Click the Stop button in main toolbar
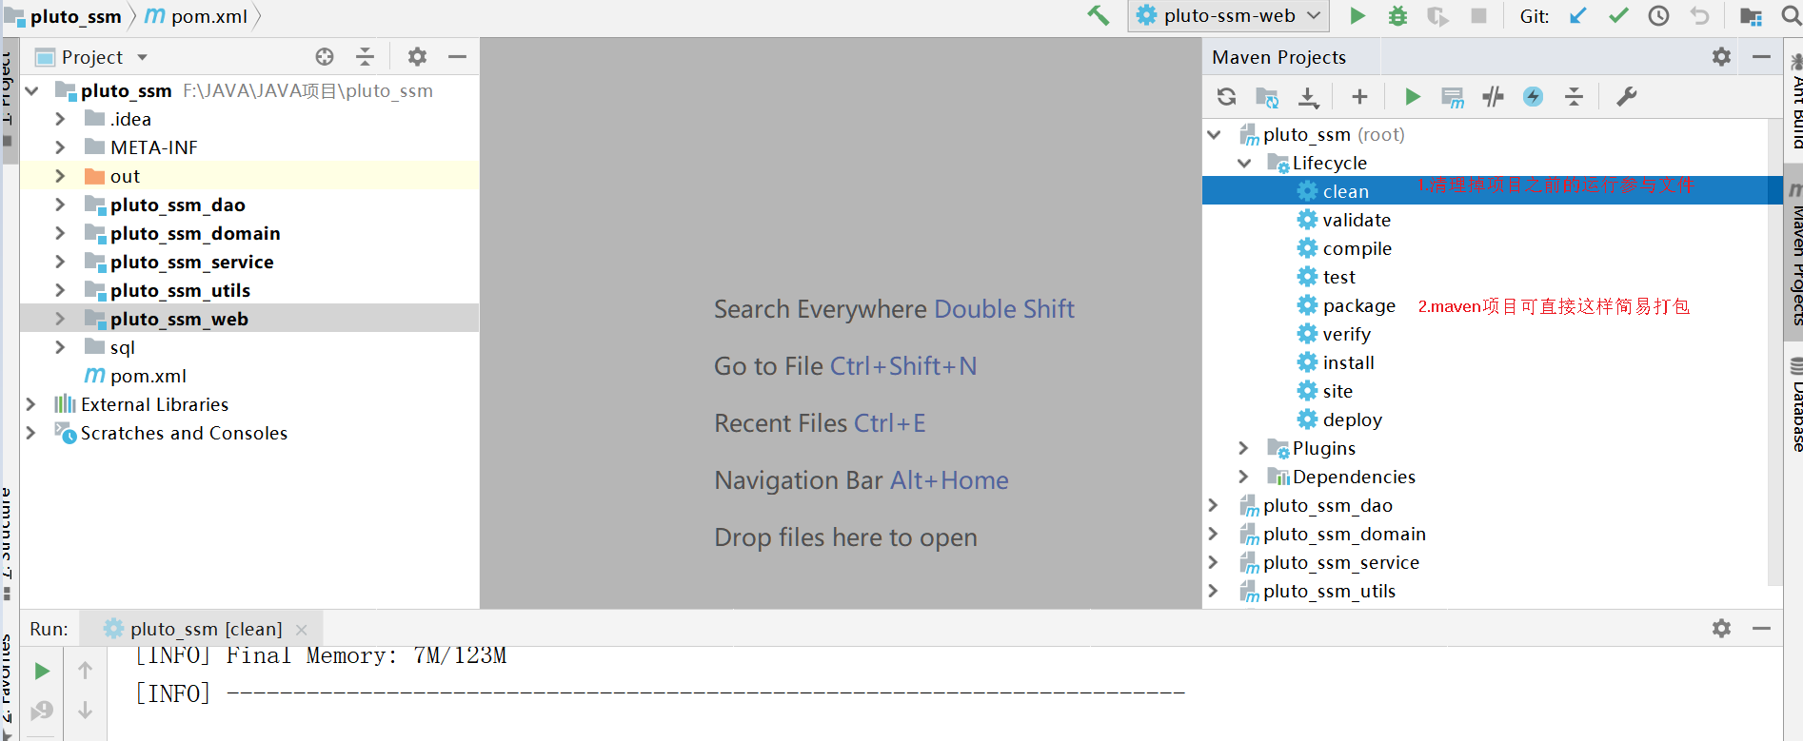Viewport: 1803px width, 741px height. pyautogui.click(x=1478, y=16)
